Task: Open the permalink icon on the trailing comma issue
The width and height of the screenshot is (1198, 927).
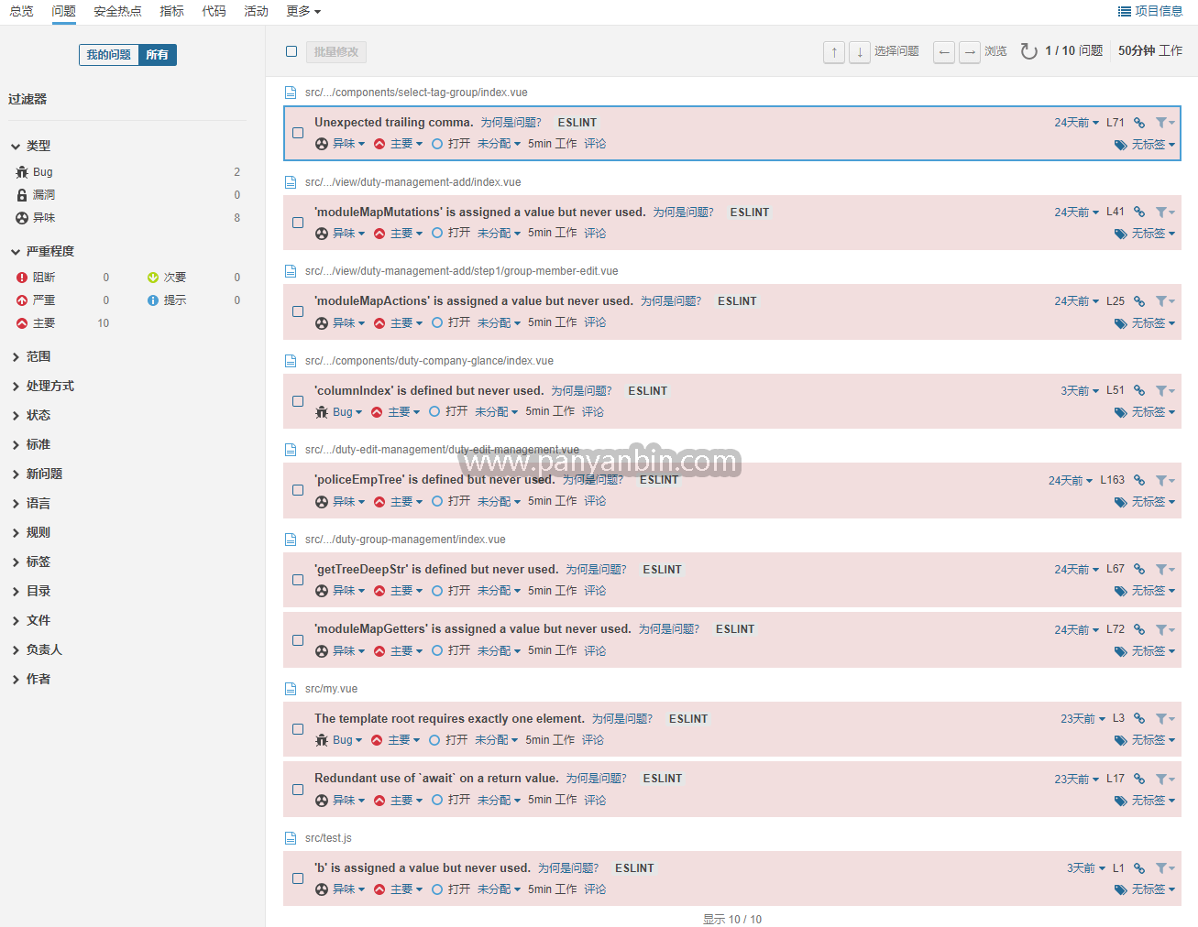Action: tap(1139, 122)
